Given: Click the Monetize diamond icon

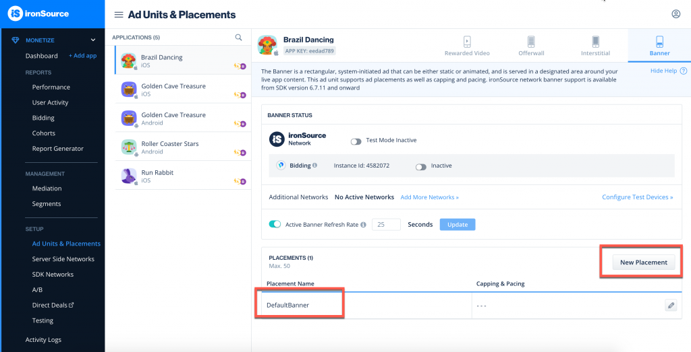Looking at the screenshot, I should point(16,40).
